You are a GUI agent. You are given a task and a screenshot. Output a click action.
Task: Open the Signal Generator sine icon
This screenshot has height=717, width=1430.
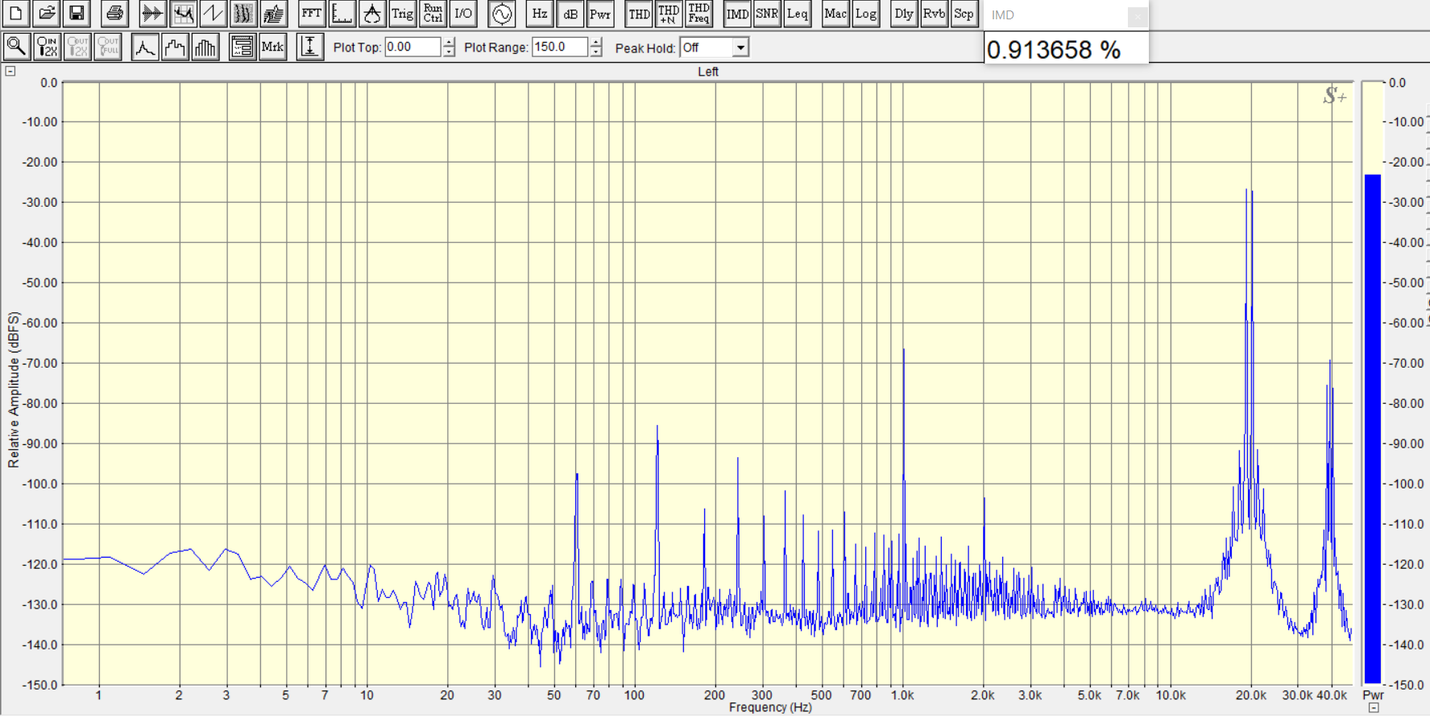(501, 14)
